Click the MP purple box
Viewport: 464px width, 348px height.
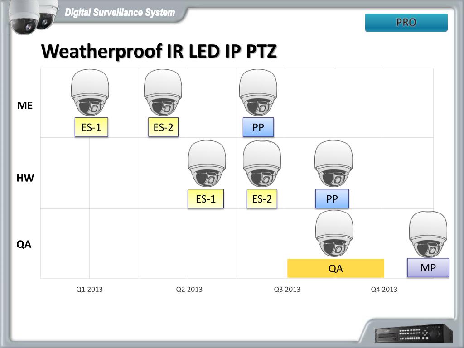(428, 268)
